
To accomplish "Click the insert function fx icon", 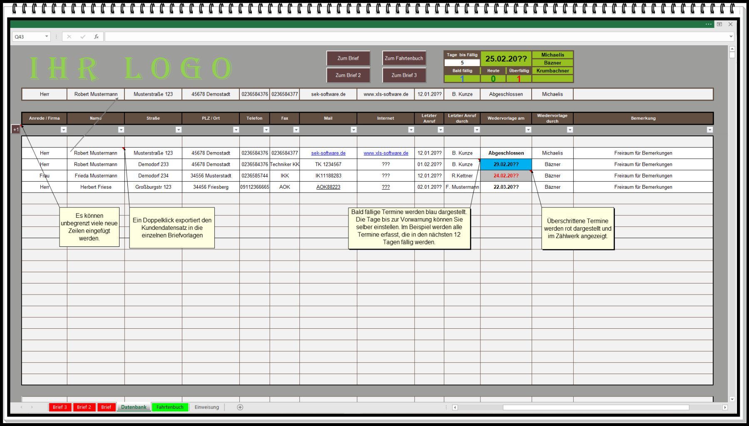I will pyautogui.click(x=96, y=37).
